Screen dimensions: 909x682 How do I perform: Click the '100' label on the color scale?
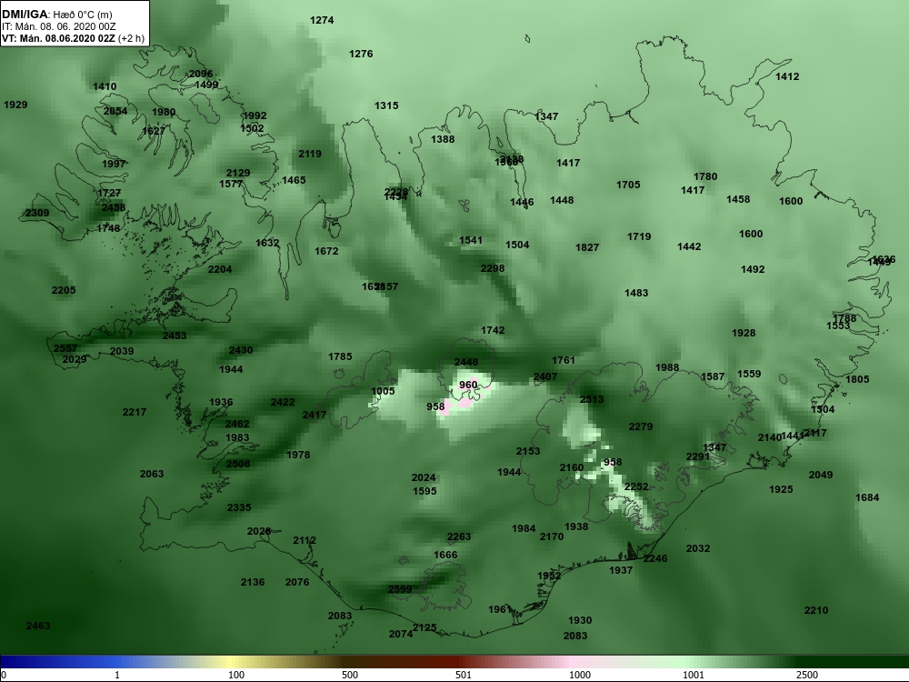236,675
